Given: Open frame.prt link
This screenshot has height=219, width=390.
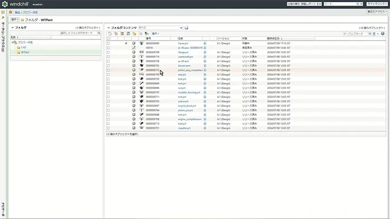Looking at the screenshot, I should click(183, 43).
